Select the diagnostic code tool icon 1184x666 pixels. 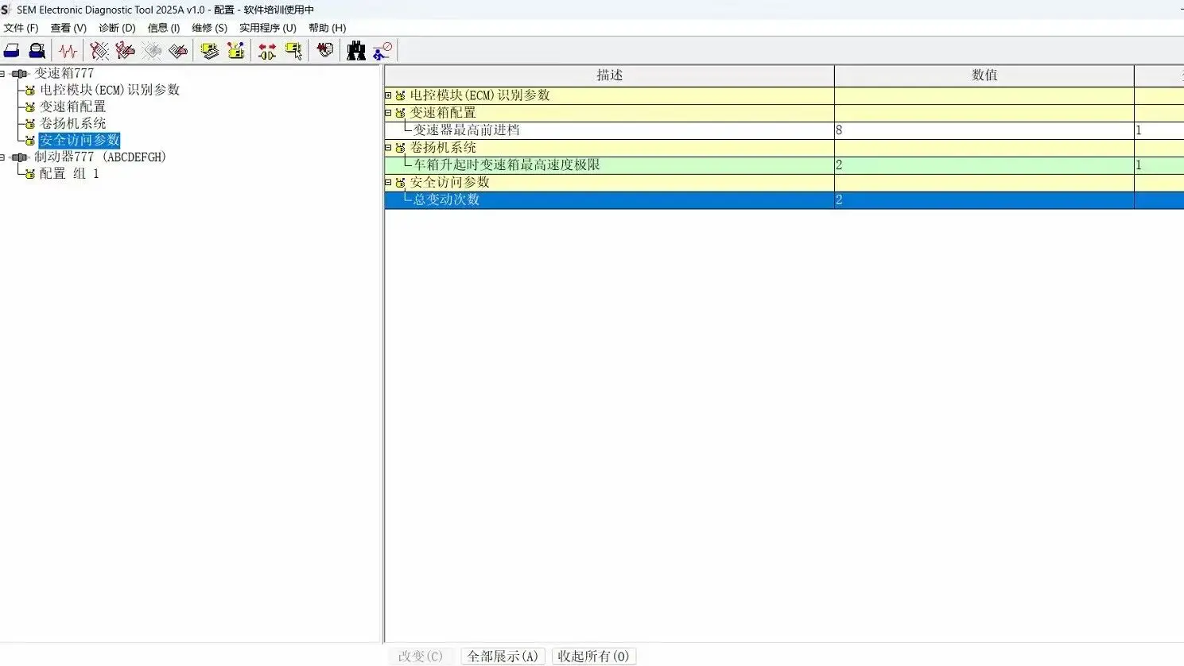pyautogui.click(x=99, y=50)
